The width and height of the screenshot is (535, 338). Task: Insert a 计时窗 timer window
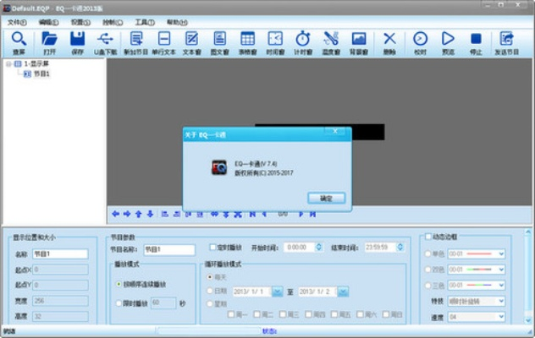tap(303, 42)
